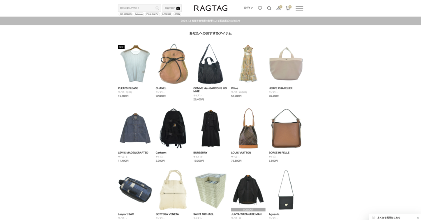Image resolution: width=421 pixels, height=220 pixels.
Task: Click the LEVI'S MADE&CRAFTED brand name
Action: (x=133, y=153)
